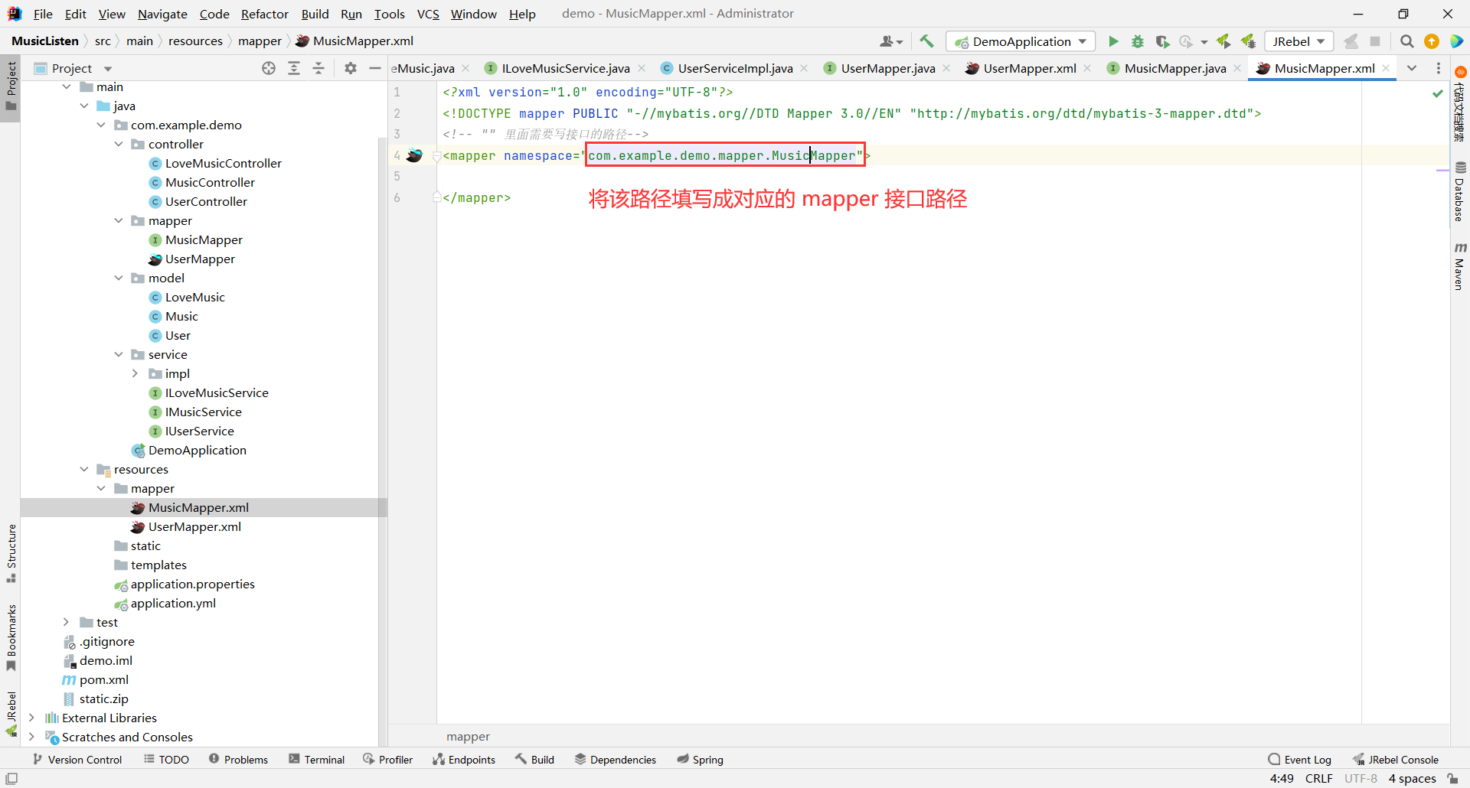Screen dimensions: 1470x788
Task: Open Version Control tool window
Action: [77, 759]
